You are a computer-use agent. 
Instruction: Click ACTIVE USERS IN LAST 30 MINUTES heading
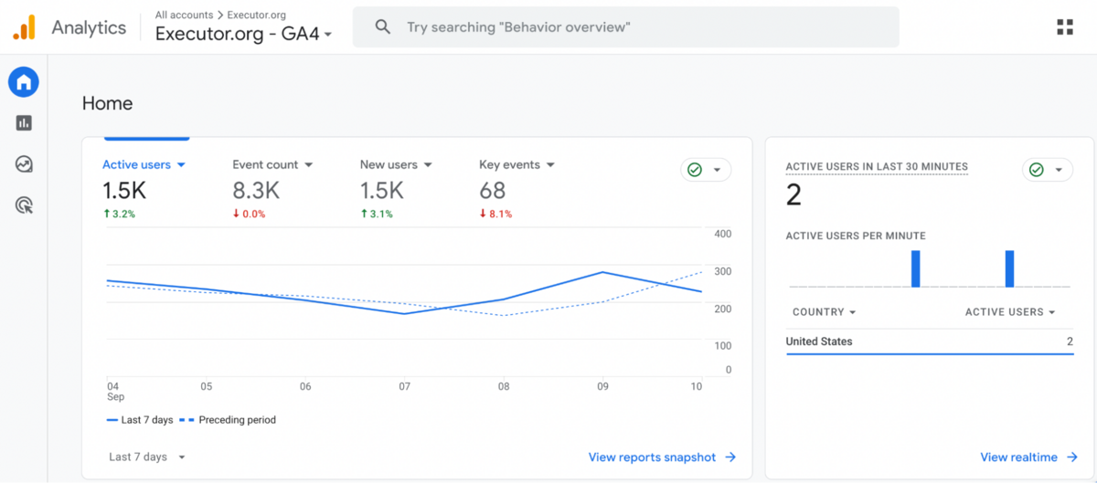(x=877, y=166)
